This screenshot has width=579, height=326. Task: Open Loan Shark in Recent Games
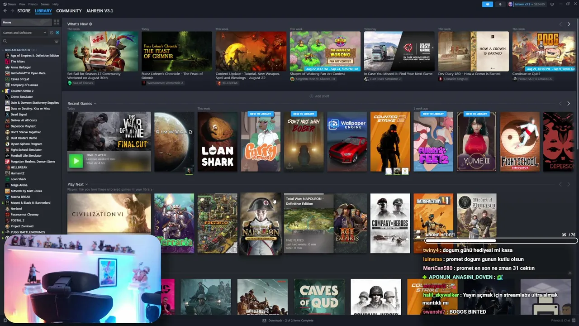[218, 142]
